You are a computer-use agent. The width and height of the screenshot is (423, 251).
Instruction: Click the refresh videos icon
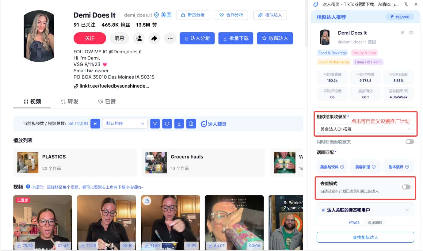click(x=167, y=124)
